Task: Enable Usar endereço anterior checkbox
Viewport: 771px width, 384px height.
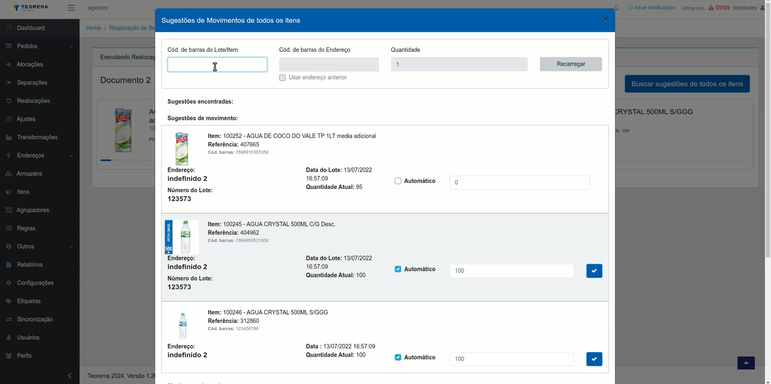Action: tap(282, 78)
